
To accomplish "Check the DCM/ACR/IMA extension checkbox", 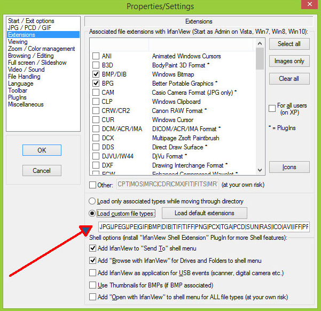I will click(96, 128).
